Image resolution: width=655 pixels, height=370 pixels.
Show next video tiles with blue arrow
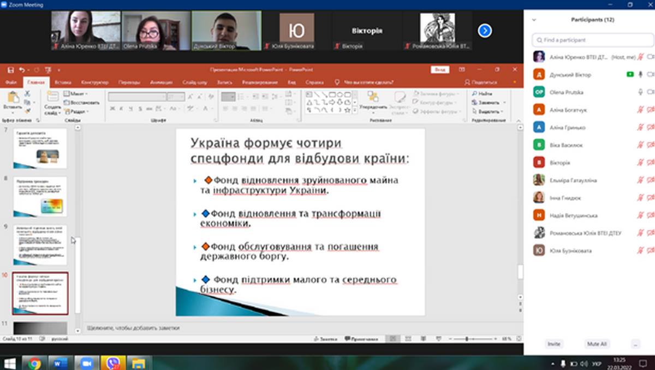[485, 31]
